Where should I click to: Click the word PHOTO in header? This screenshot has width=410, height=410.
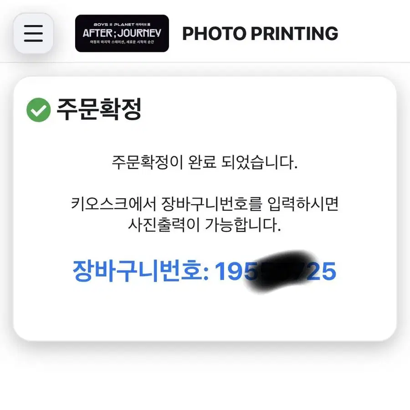click(x=214, y=33)
